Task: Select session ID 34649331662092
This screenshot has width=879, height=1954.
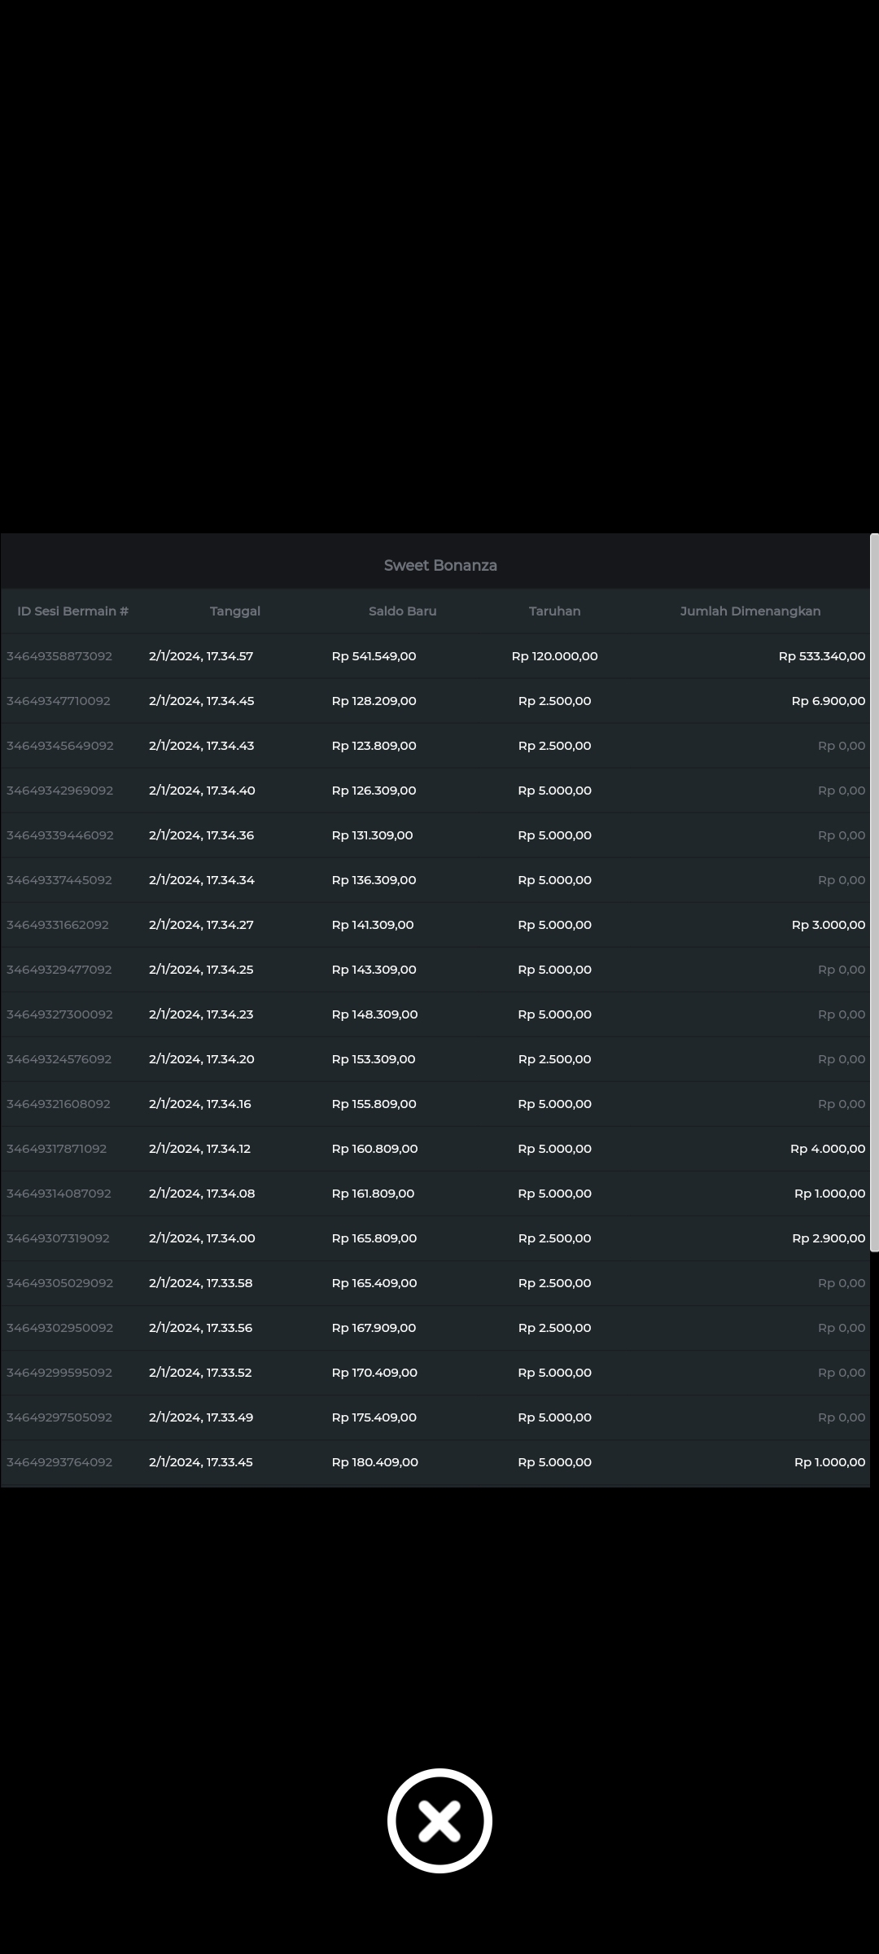Action: (58, 925)
